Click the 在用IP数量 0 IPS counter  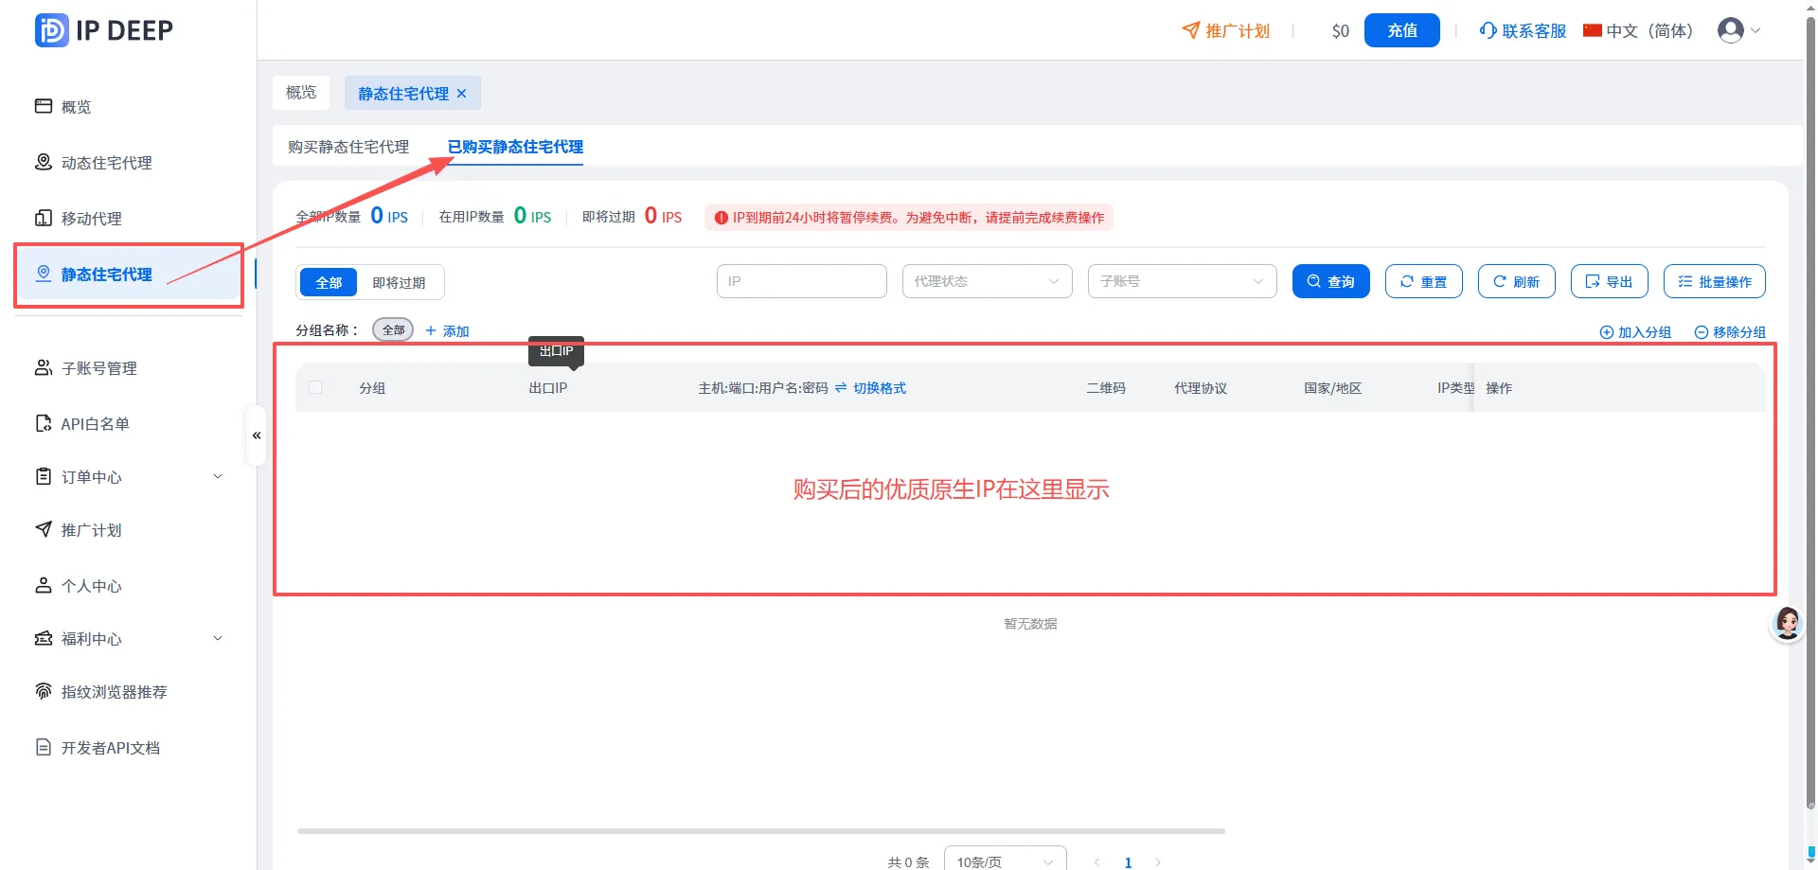495,217
